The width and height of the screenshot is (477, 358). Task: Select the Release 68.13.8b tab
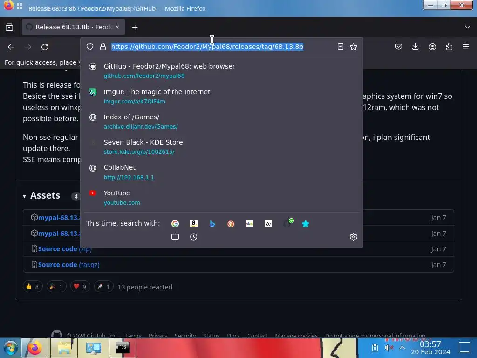(x=73, y=27)
